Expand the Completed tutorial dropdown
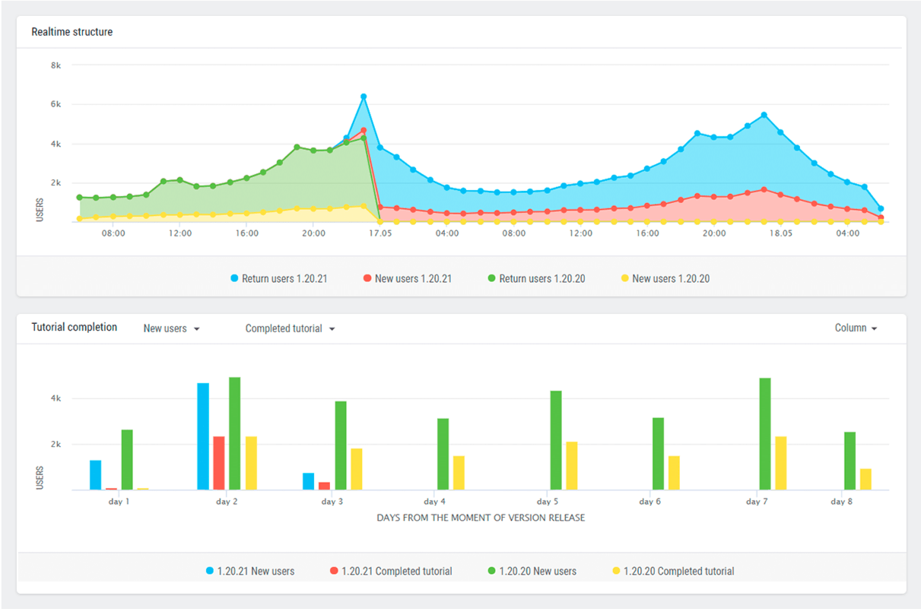921x609 pixels. pyautogui.click(x=290, y=328)
